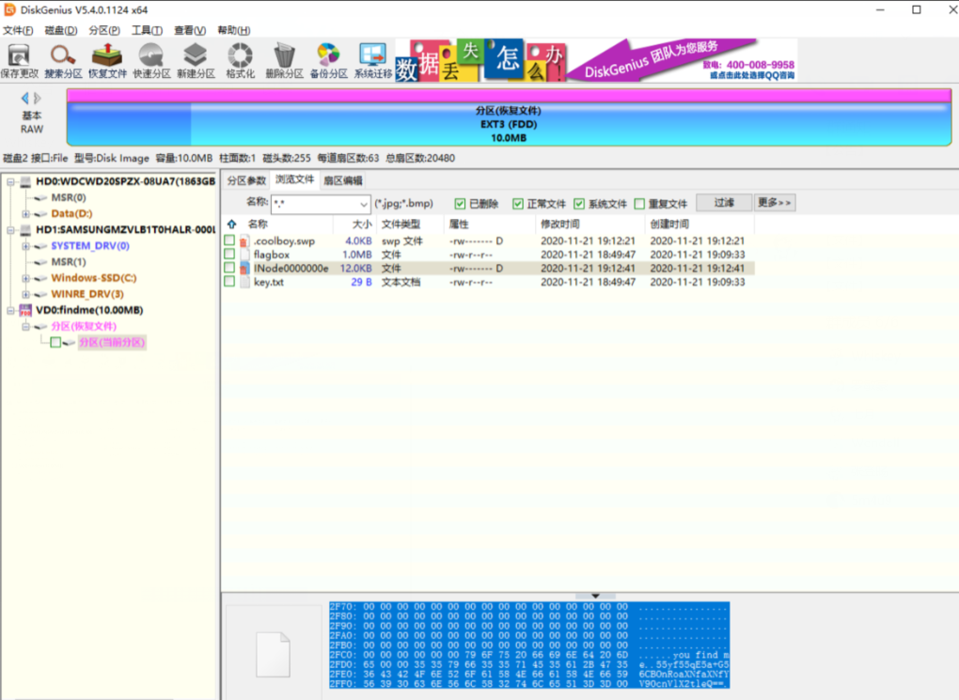Go to previous disk with left arrow
959x700 pixels.
[24, 98]
